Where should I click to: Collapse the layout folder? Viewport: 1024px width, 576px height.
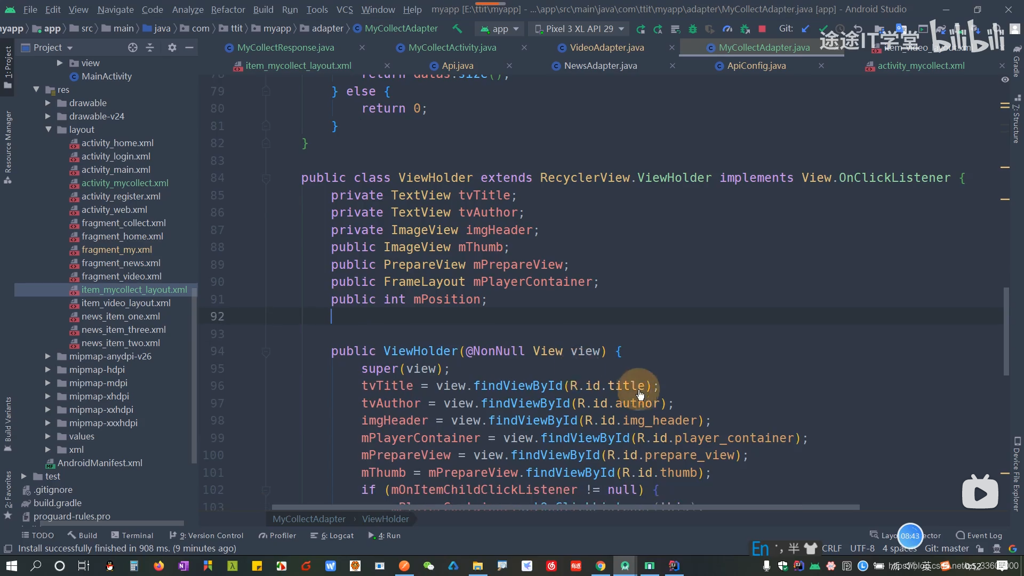coord(49,130)
